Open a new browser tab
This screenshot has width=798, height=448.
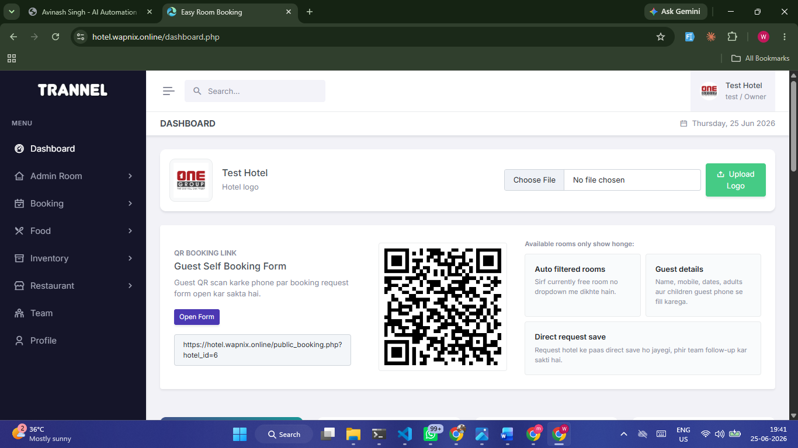pyautogui.click(x=310, y=12)
